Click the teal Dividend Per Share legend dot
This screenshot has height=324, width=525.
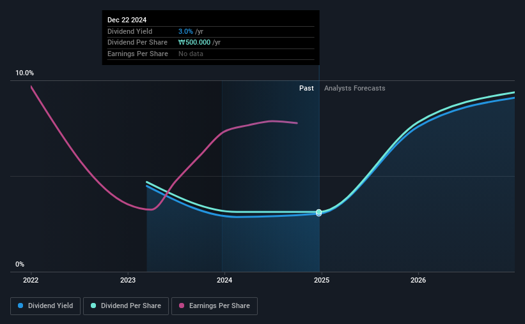coord(93,306)
